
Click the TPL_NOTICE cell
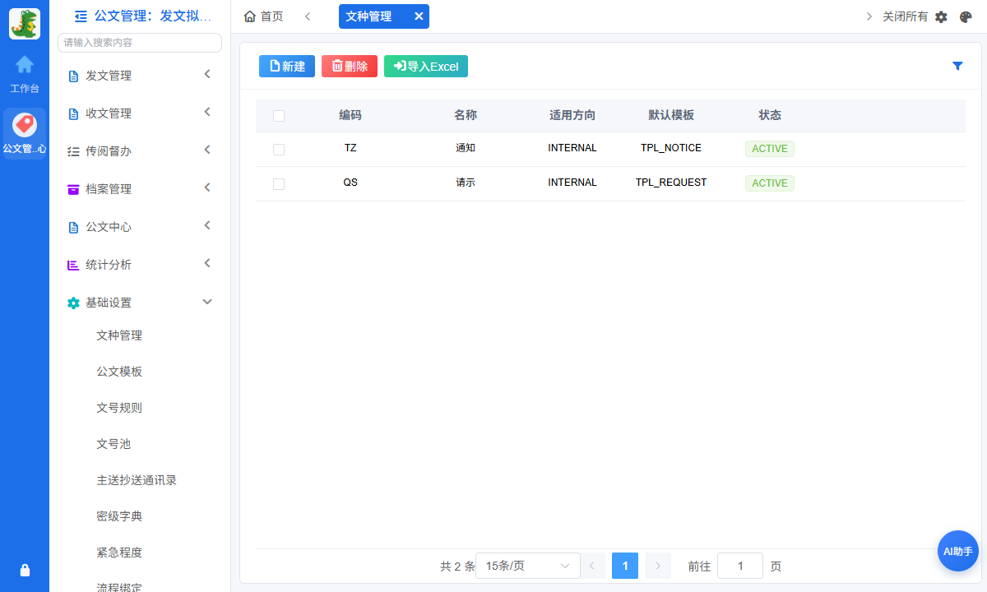(671, 149)
